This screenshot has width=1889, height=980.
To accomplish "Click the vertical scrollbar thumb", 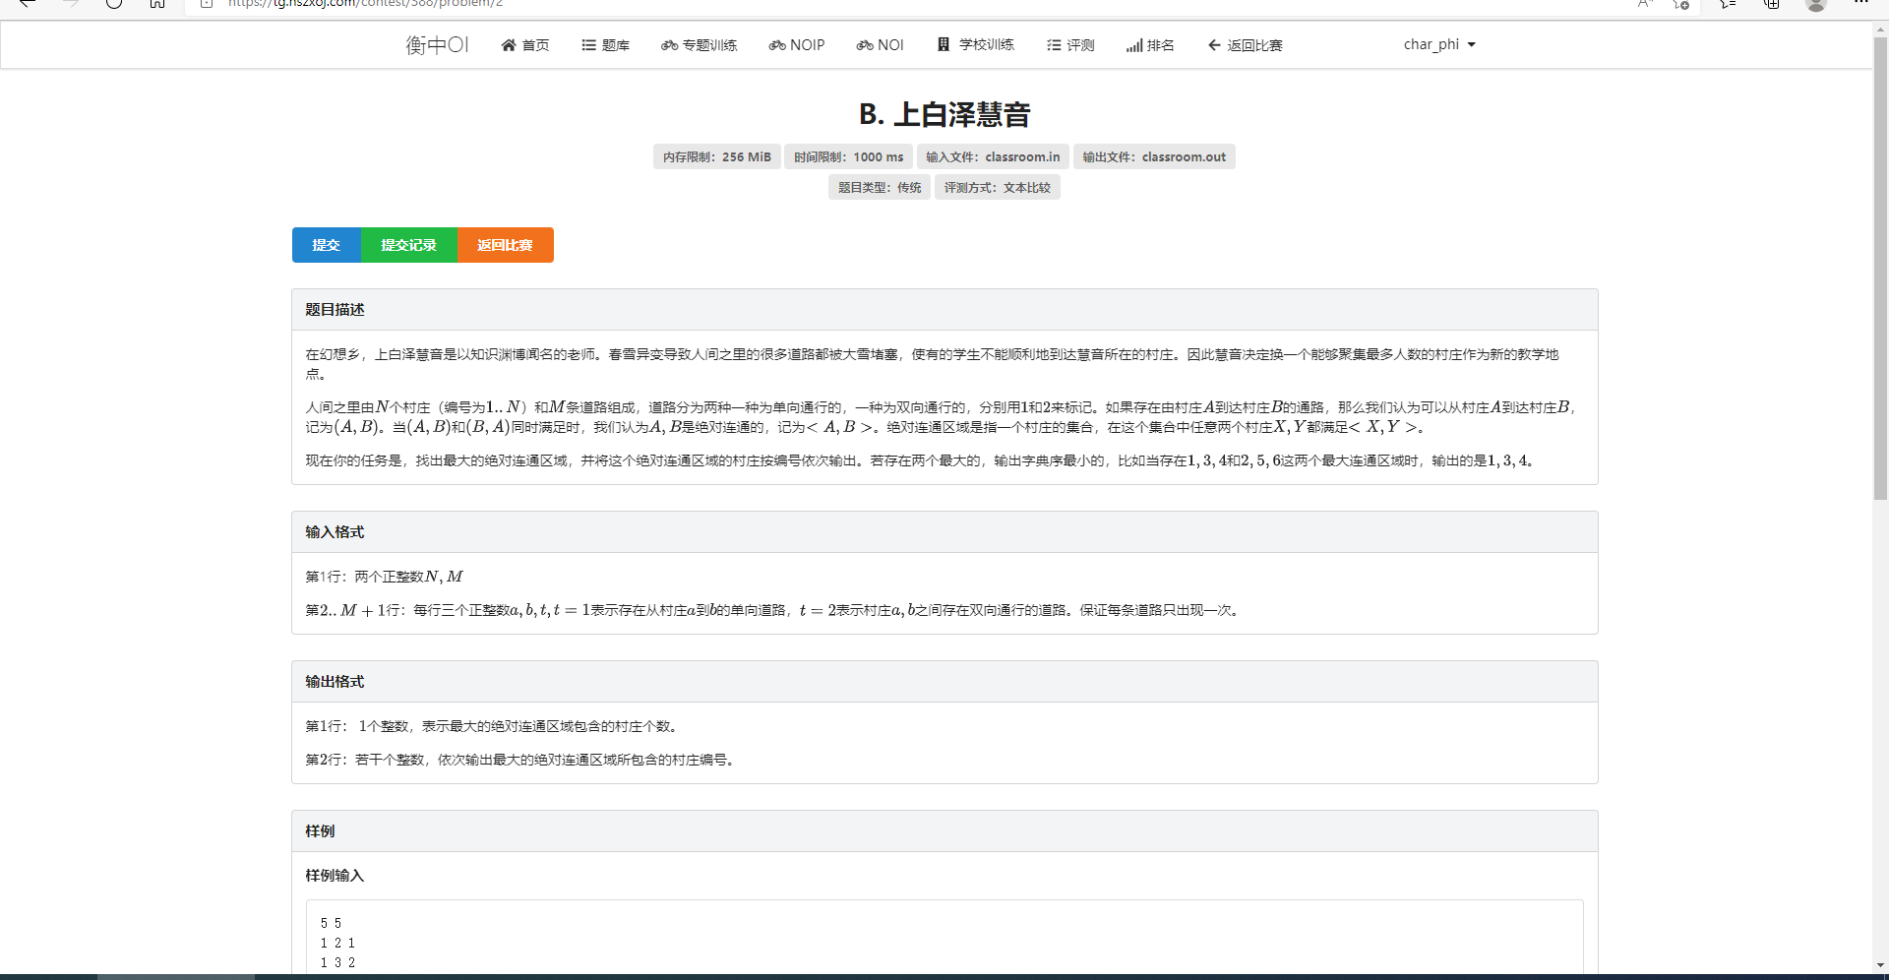I will 1880,270.
